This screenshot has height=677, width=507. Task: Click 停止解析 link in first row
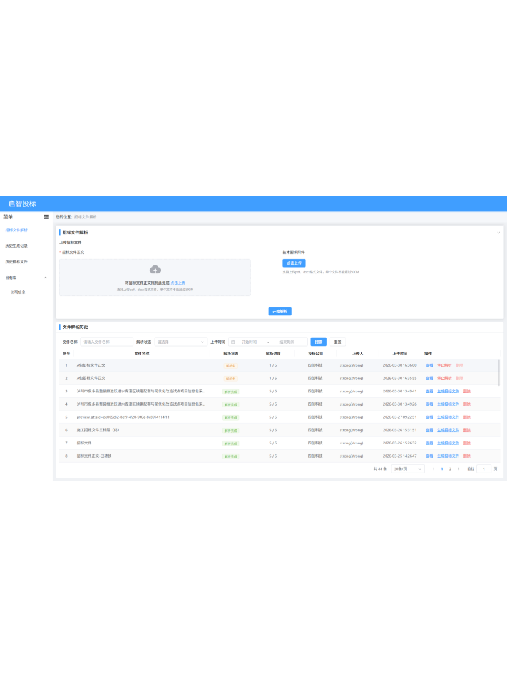(x=444, y=365)
